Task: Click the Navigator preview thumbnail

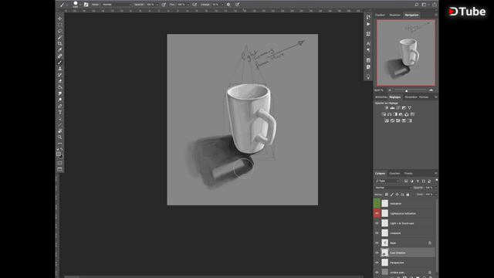Action: (x=406, y=53)
